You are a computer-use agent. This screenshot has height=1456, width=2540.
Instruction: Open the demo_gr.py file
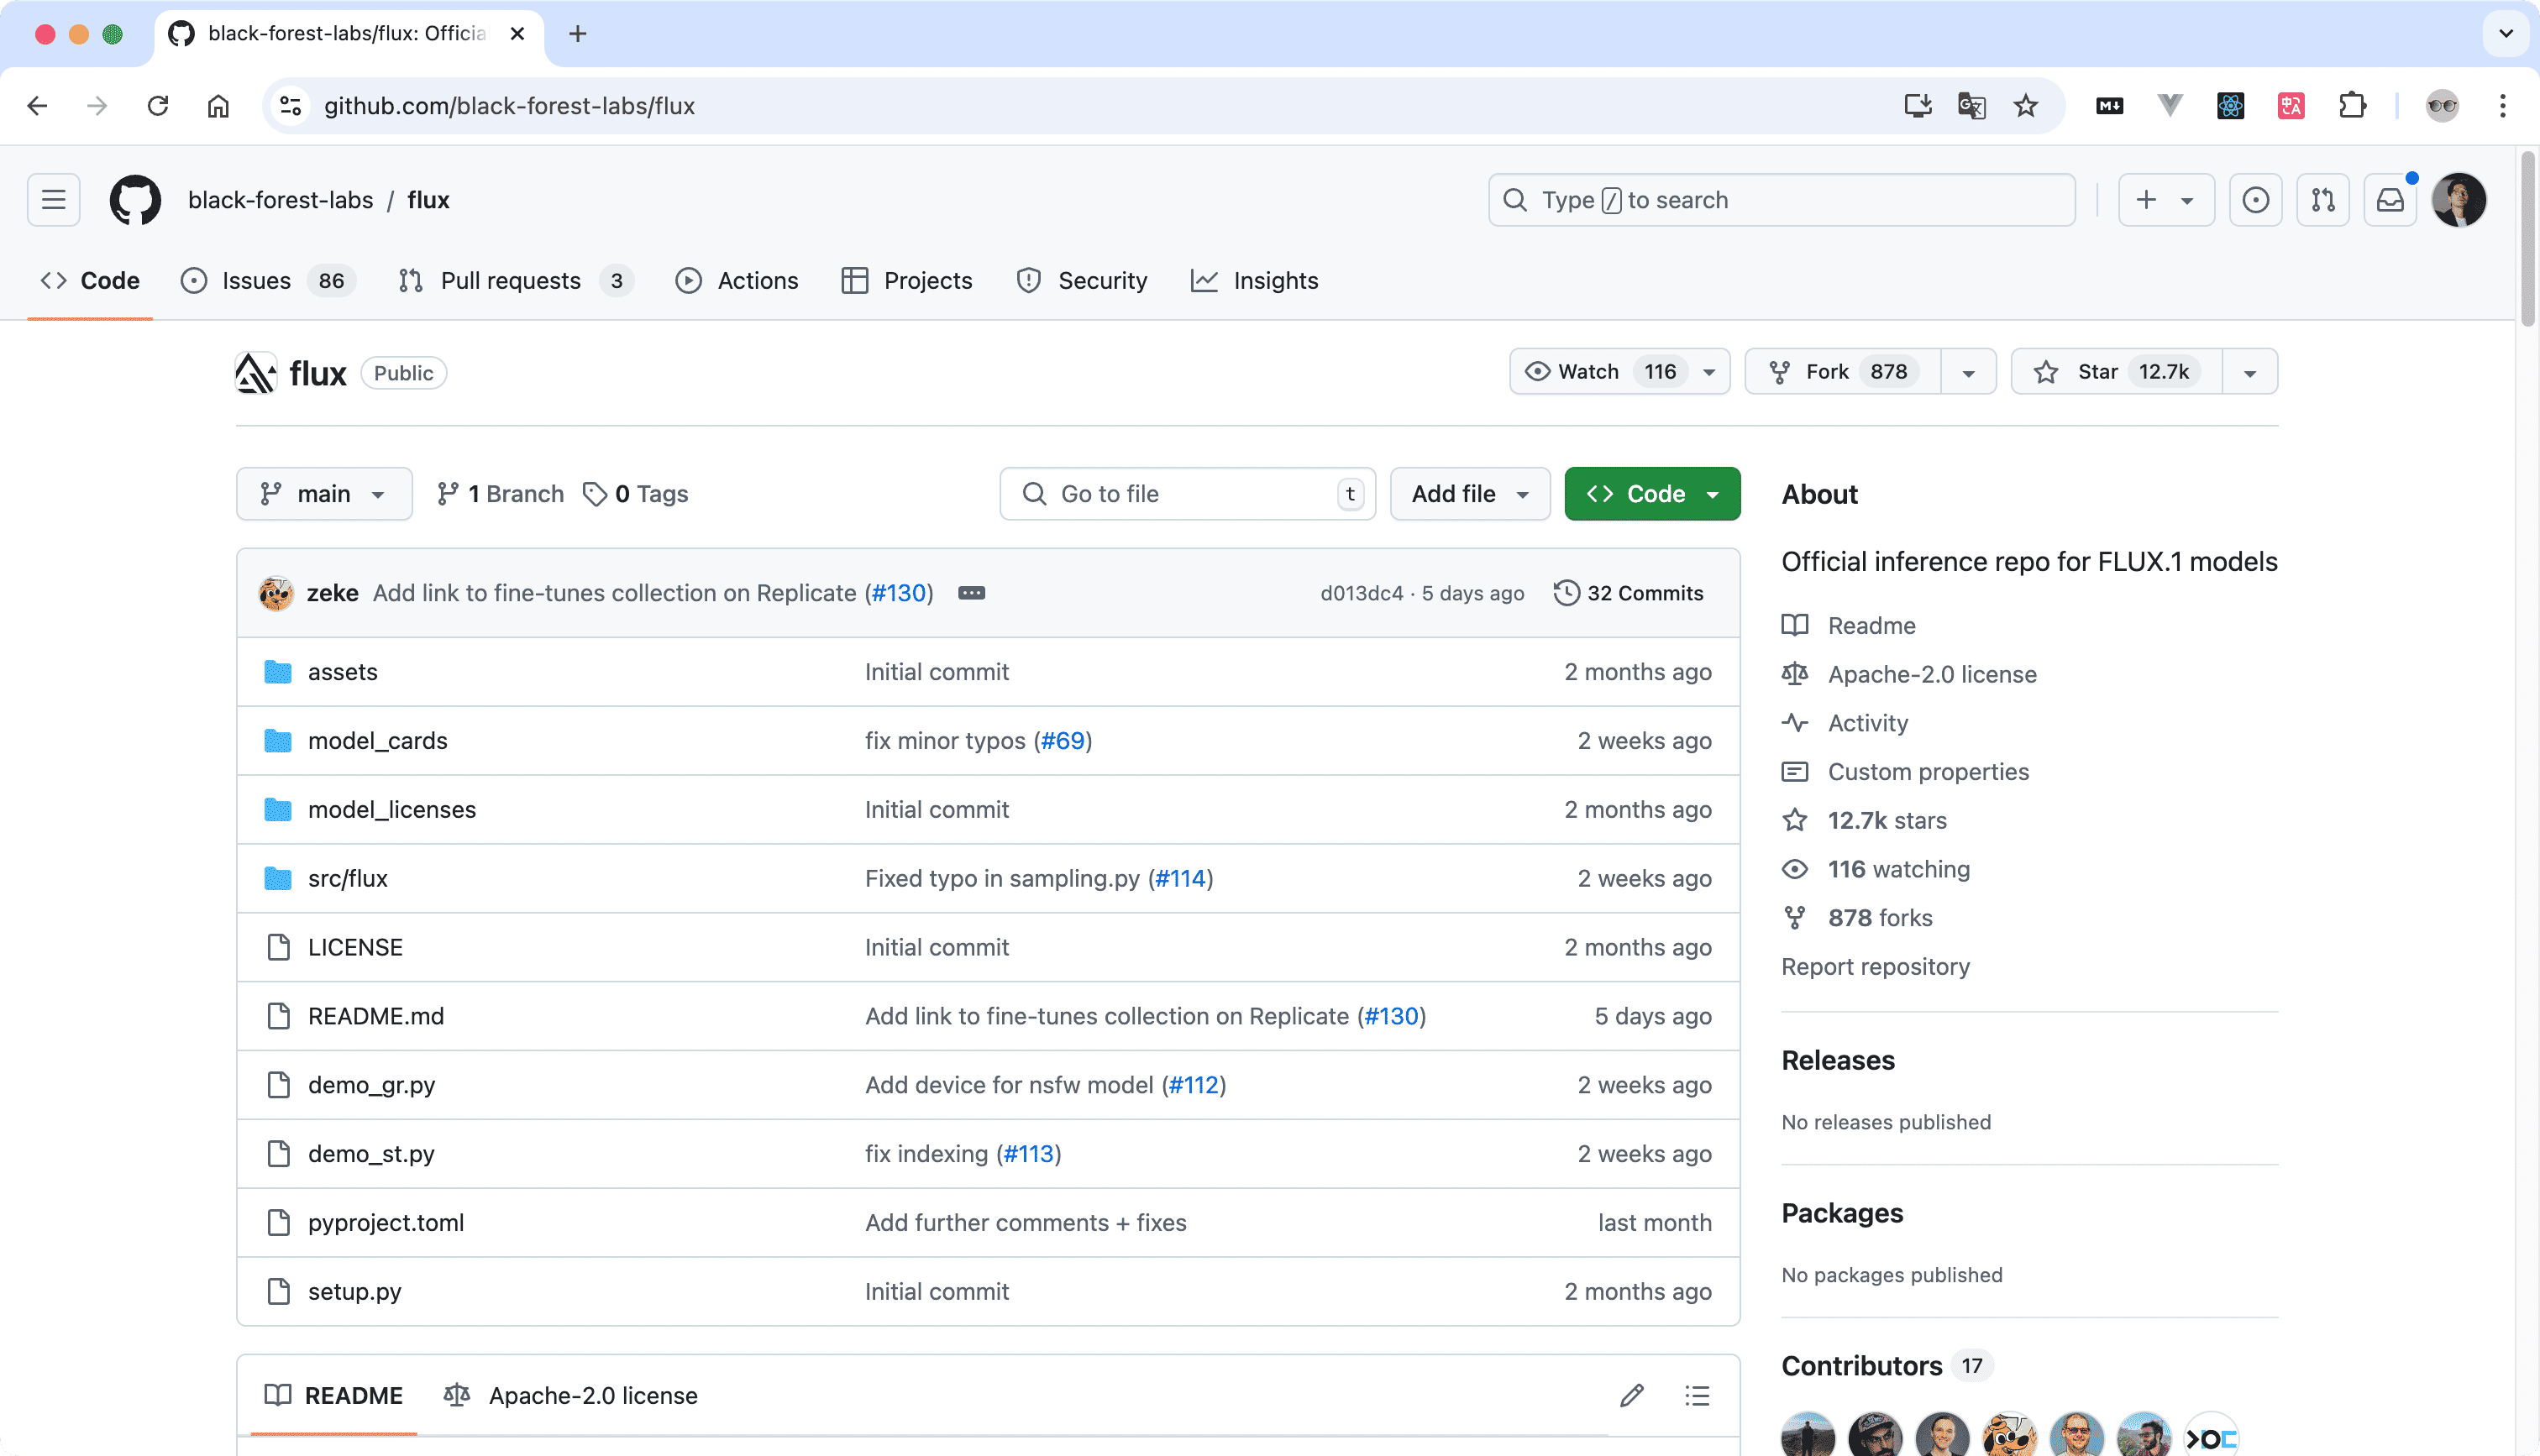tap(371, 1085)
